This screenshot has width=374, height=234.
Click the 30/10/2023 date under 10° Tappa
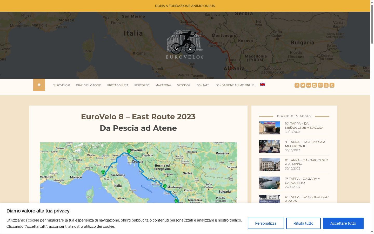point(292,132)
